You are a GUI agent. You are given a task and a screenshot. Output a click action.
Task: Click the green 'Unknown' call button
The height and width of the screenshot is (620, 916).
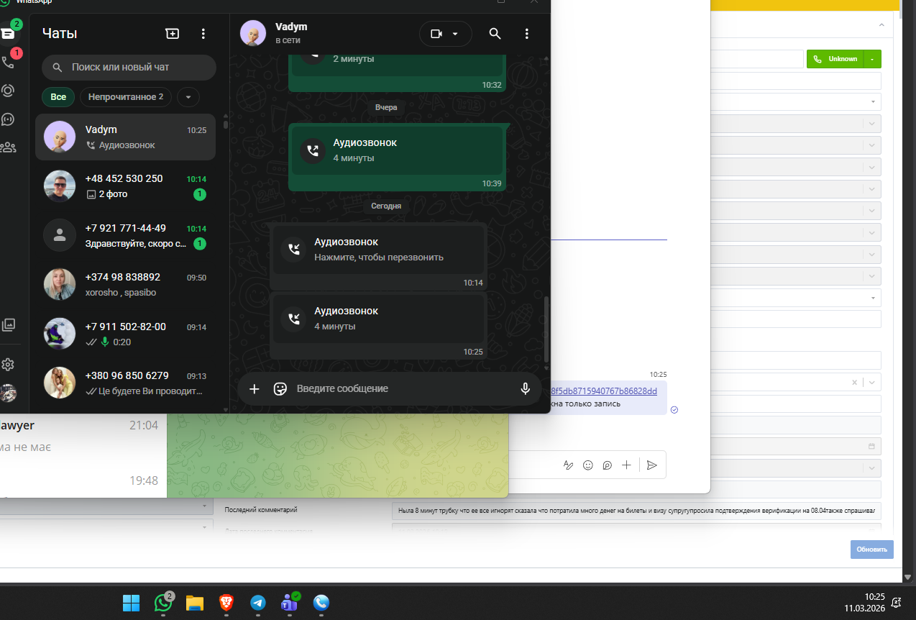[835, 59]
